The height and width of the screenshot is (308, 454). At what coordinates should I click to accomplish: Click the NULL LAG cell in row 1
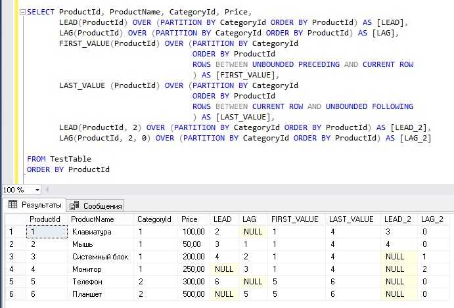(252, 232)
